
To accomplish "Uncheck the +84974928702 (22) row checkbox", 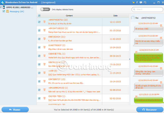I will [x=39, y=22].
